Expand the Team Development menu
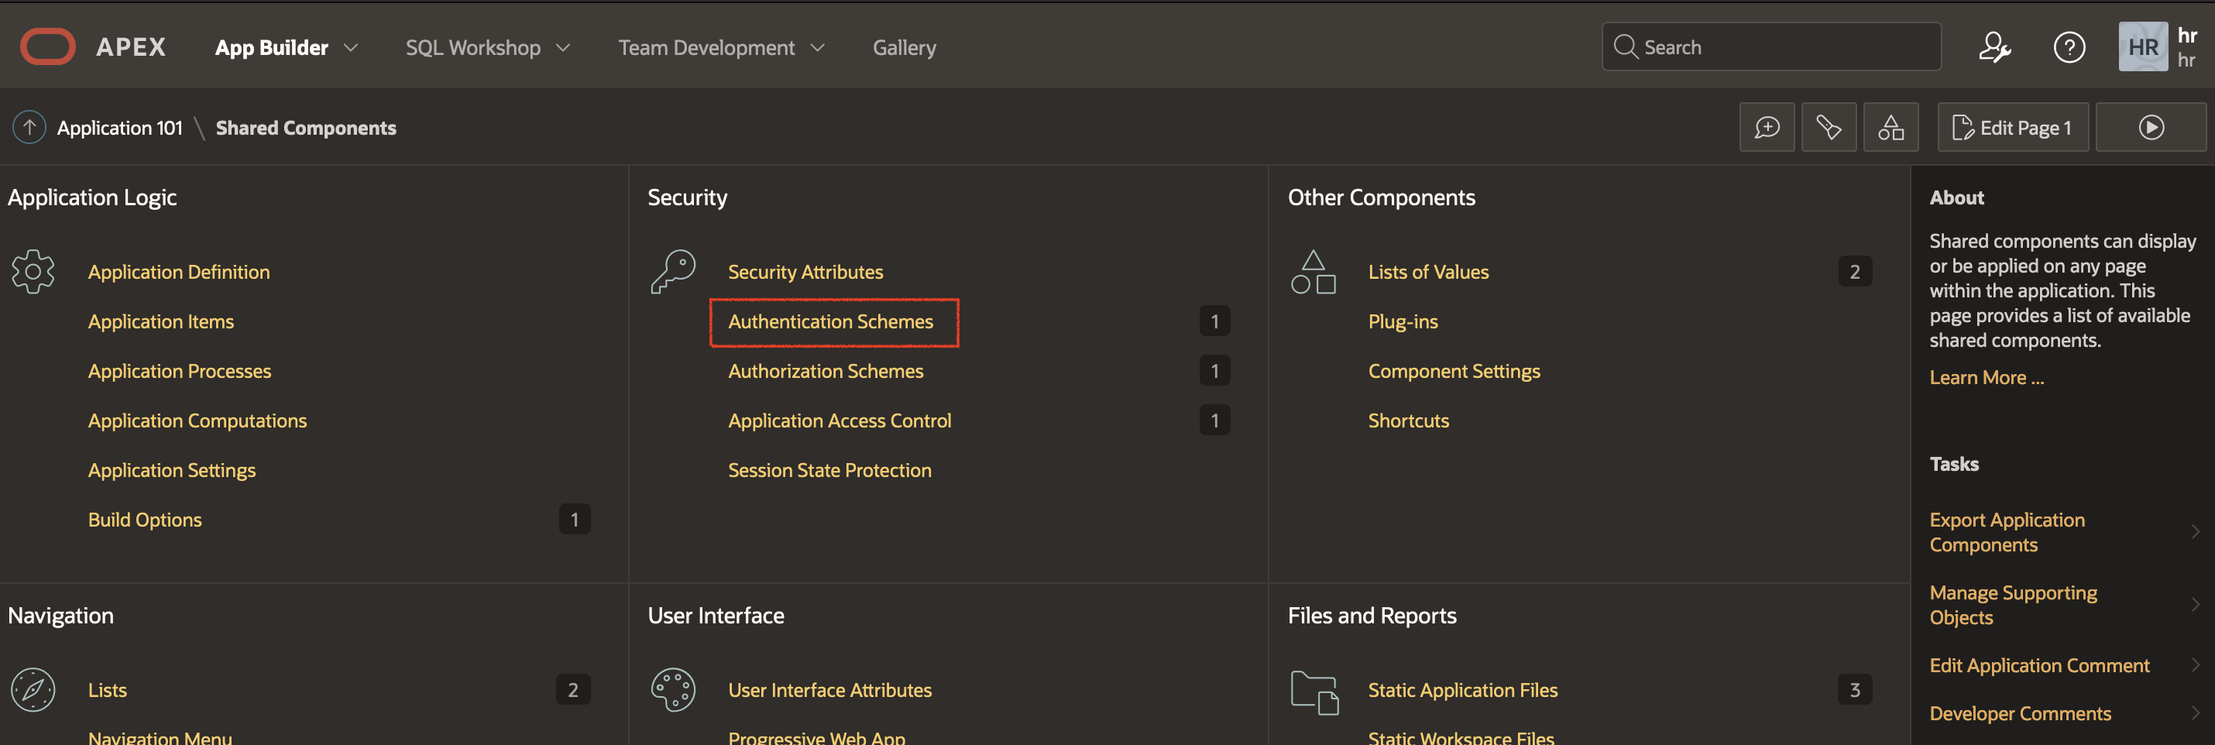This screenshot has width=2215, height=745. 720,47
